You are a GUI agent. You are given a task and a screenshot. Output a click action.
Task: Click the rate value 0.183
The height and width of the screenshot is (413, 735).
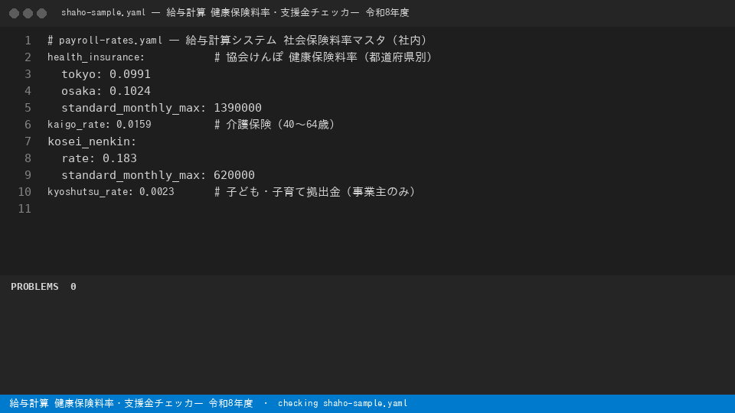[x=119, y=158]
